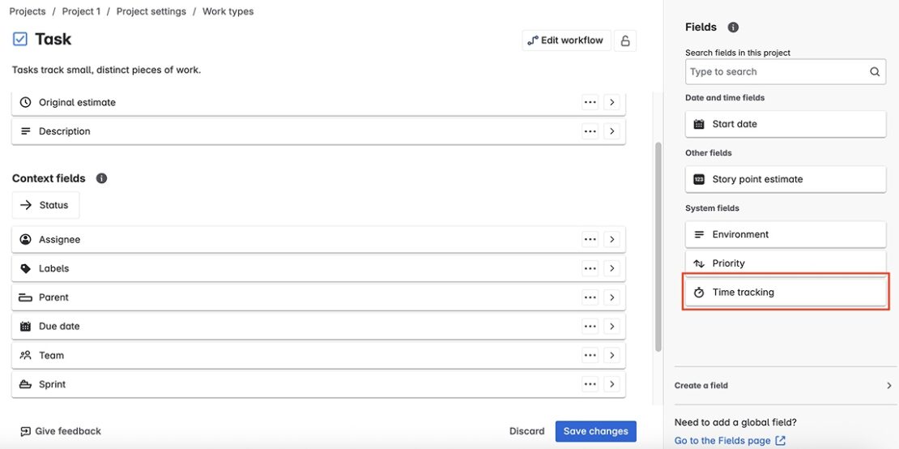Open more options for Original estimate

(x=590, y=102)
